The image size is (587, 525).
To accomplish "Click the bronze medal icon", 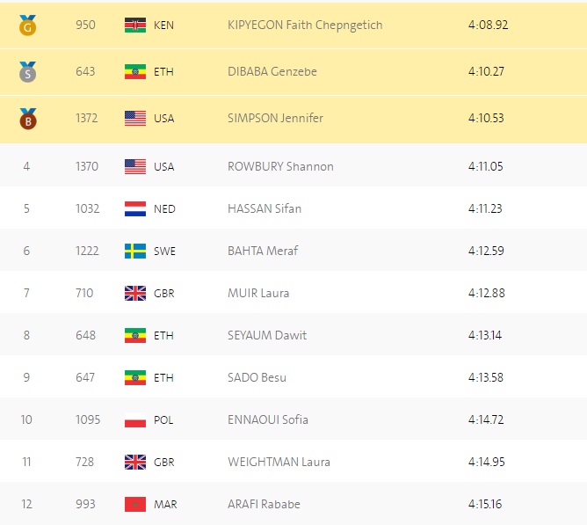I will point(28,119).
